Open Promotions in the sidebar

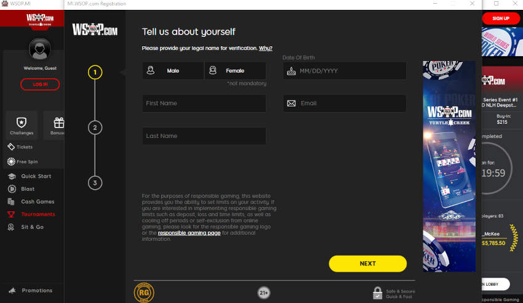coord(37,291)
